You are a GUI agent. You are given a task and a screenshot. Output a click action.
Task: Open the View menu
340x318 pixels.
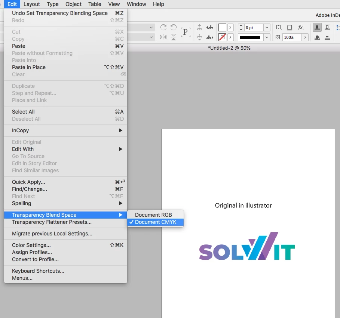pos(114,4)
